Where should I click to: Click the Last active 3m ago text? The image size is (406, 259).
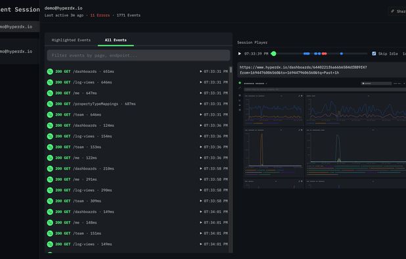[x=64, y=15]
